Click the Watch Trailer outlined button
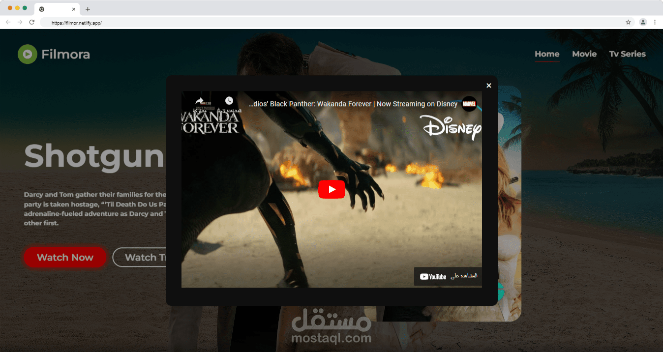 (x=140, y=257)
